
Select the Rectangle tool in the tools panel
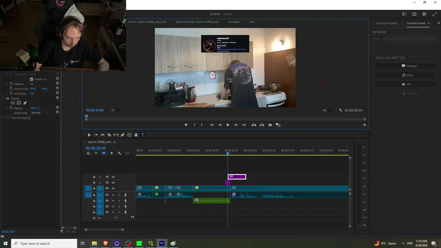(x=129, y=135)
